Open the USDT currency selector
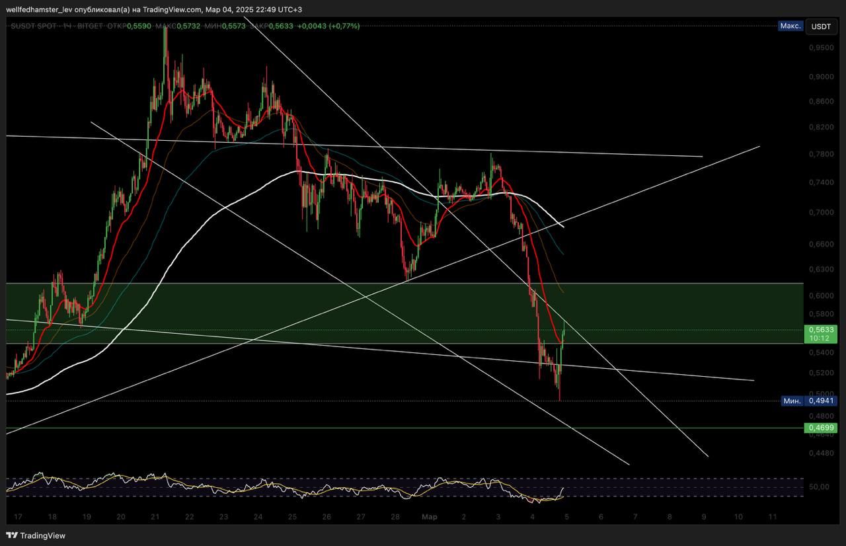 tap(821, 26)
